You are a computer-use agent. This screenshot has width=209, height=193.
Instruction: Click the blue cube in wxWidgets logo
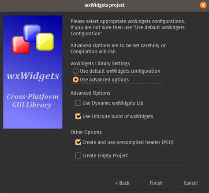(32, 33)
